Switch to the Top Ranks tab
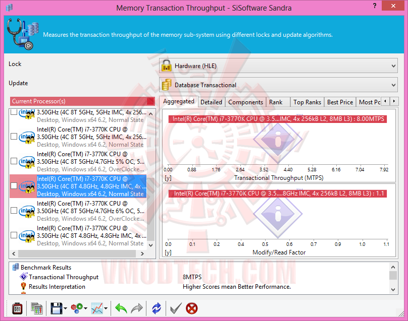 pyautogui.click(x=307, y=102)
